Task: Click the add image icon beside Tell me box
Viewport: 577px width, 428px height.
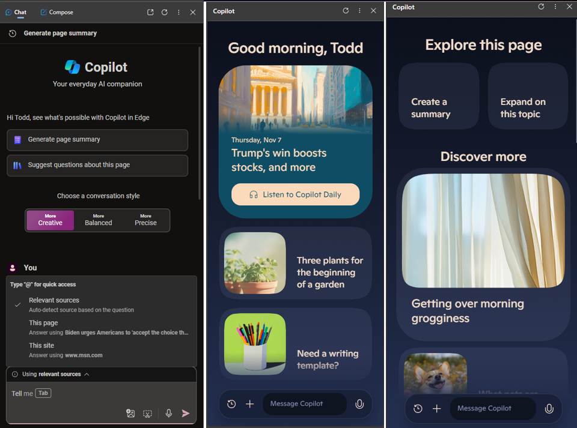Action: coord(130,413)
